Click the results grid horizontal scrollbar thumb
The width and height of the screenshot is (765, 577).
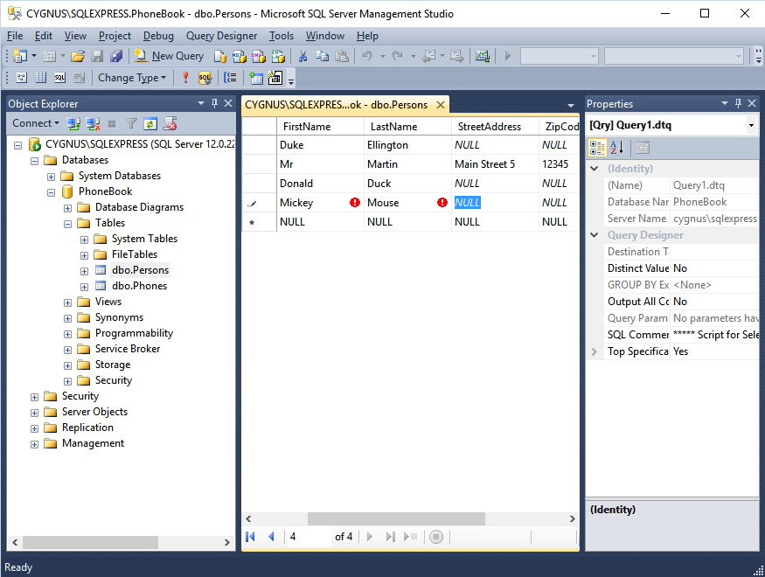396,518
